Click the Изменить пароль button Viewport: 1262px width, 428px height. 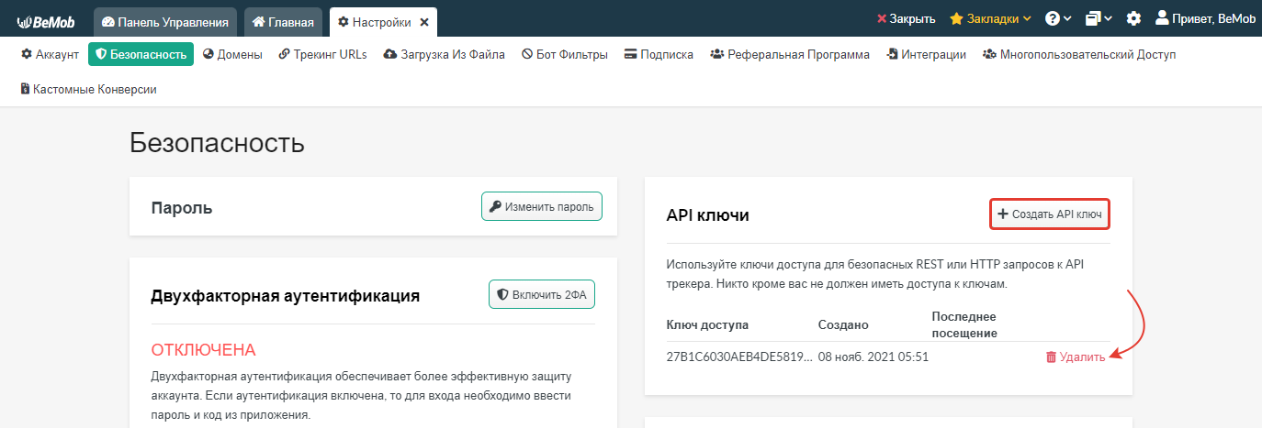click(541, 206)
